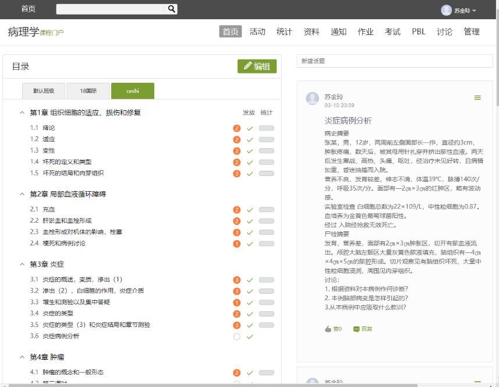Click the orange badge beside 1.1 绪论
The image size is (499, 387).
pos(236,128)
